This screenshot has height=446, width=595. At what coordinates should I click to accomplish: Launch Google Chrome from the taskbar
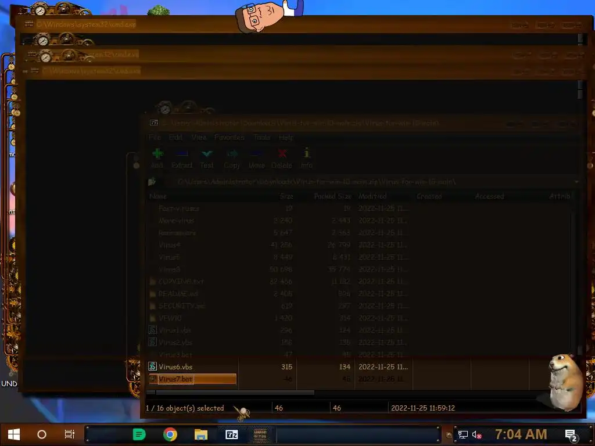(170, 434)
